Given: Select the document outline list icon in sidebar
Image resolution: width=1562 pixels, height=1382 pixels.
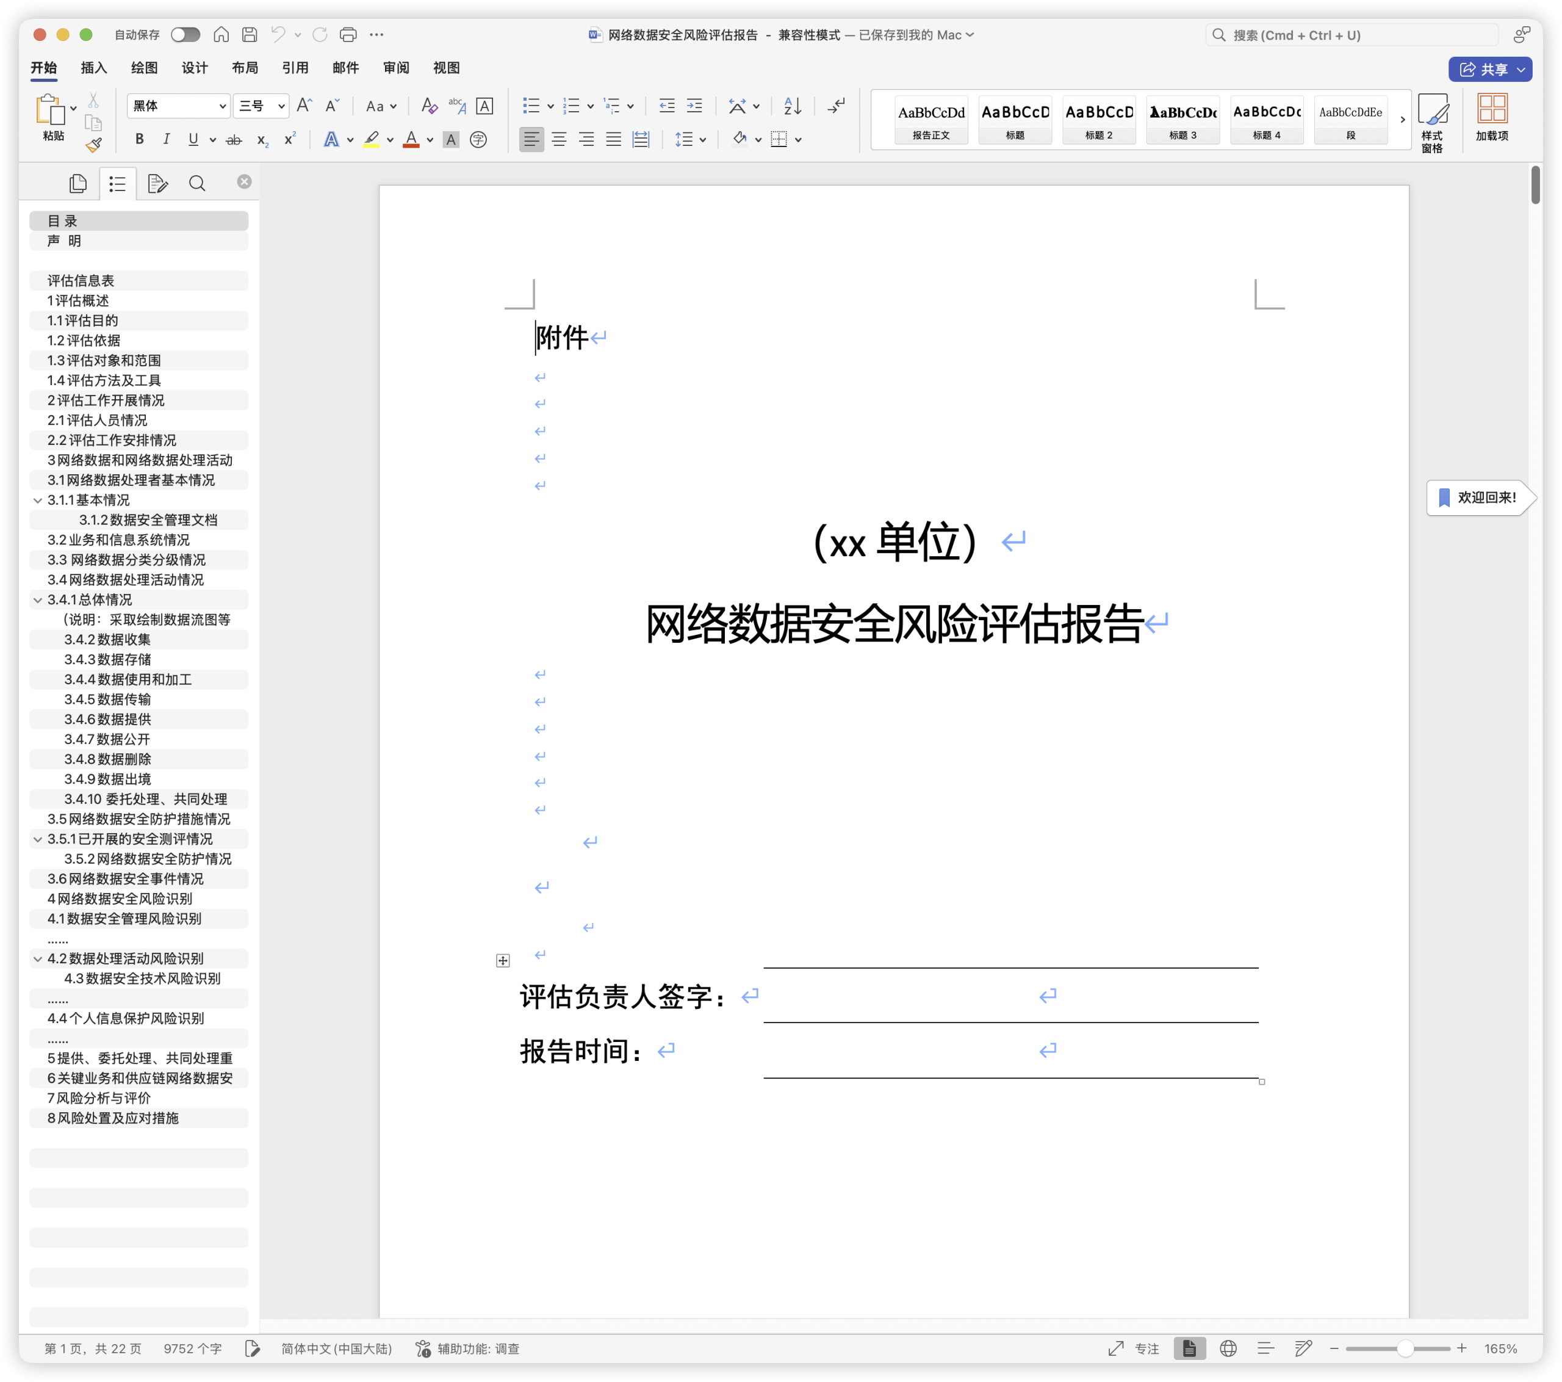Looking at the screenshot, I should coord(118,184).
